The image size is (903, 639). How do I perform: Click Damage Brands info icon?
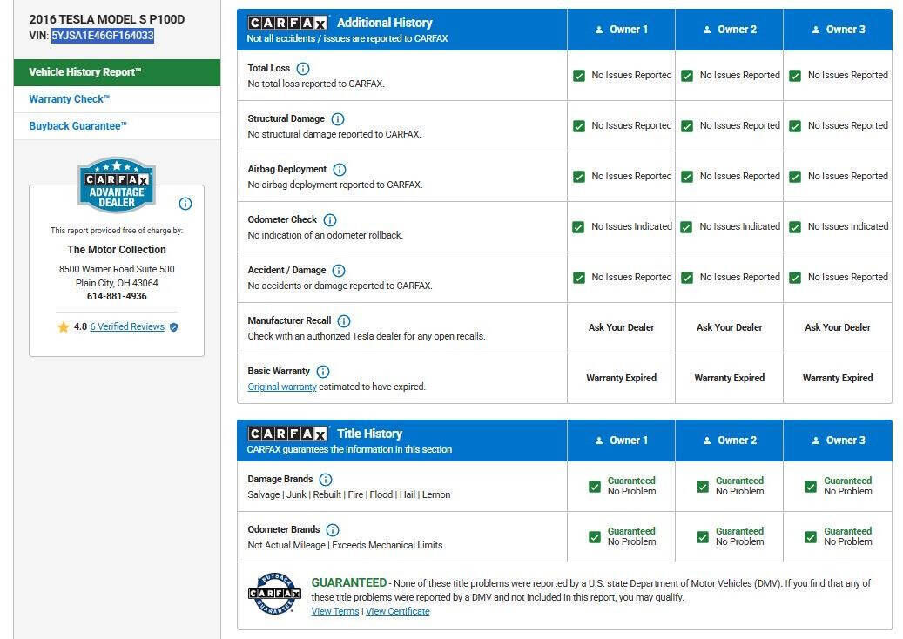tap(326, 480)
